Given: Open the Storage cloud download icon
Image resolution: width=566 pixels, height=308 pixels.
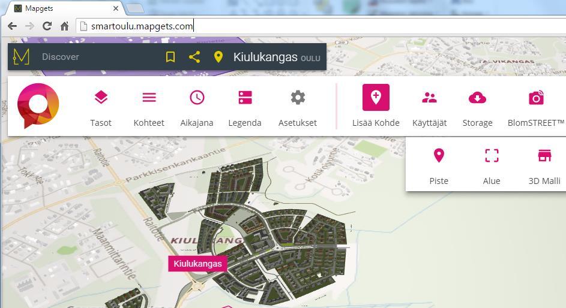Looking at the screenshot, I should [x=477, y=98].
